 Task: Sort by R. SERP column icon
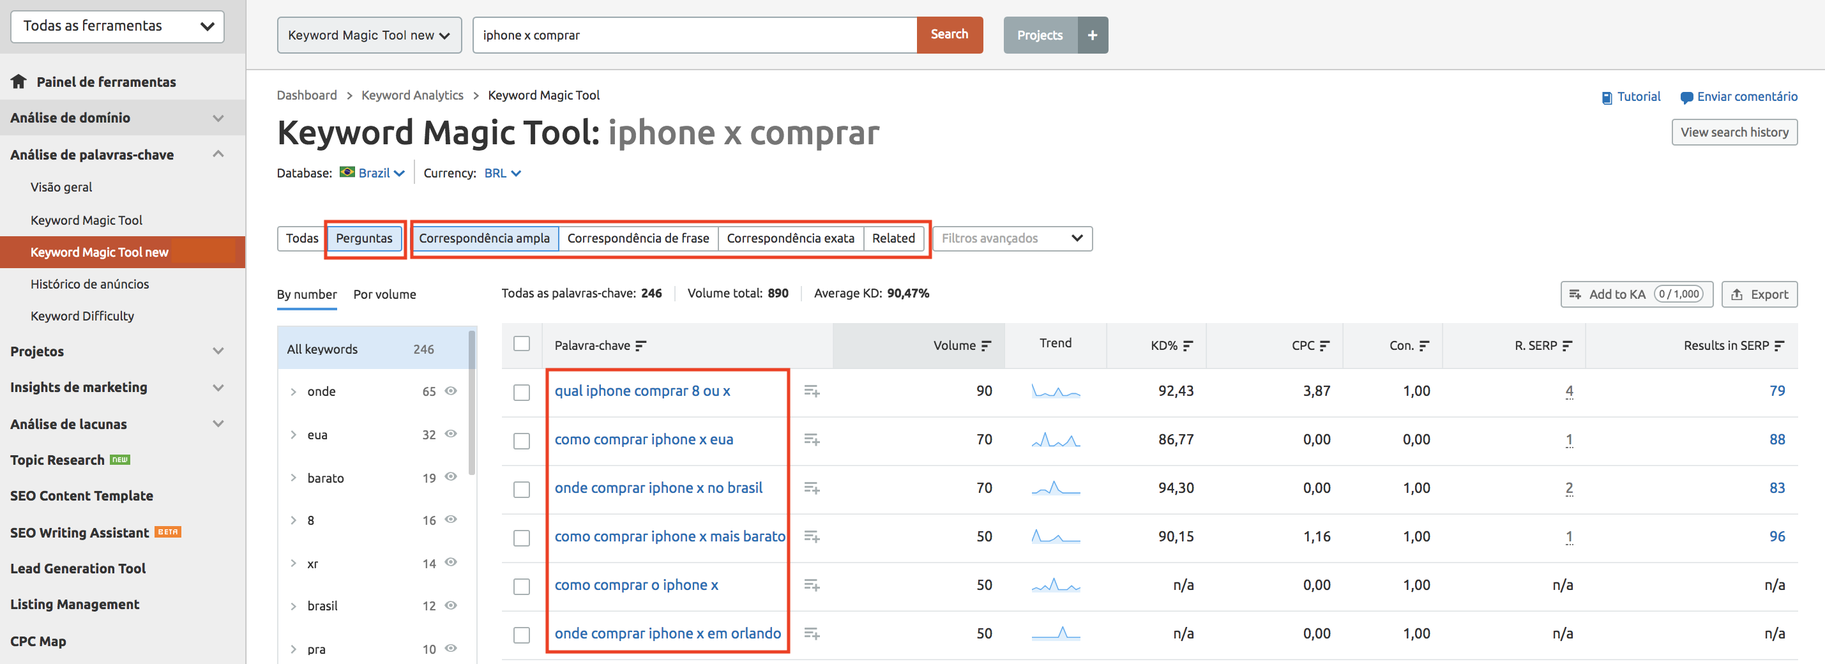click(1566, 346)
